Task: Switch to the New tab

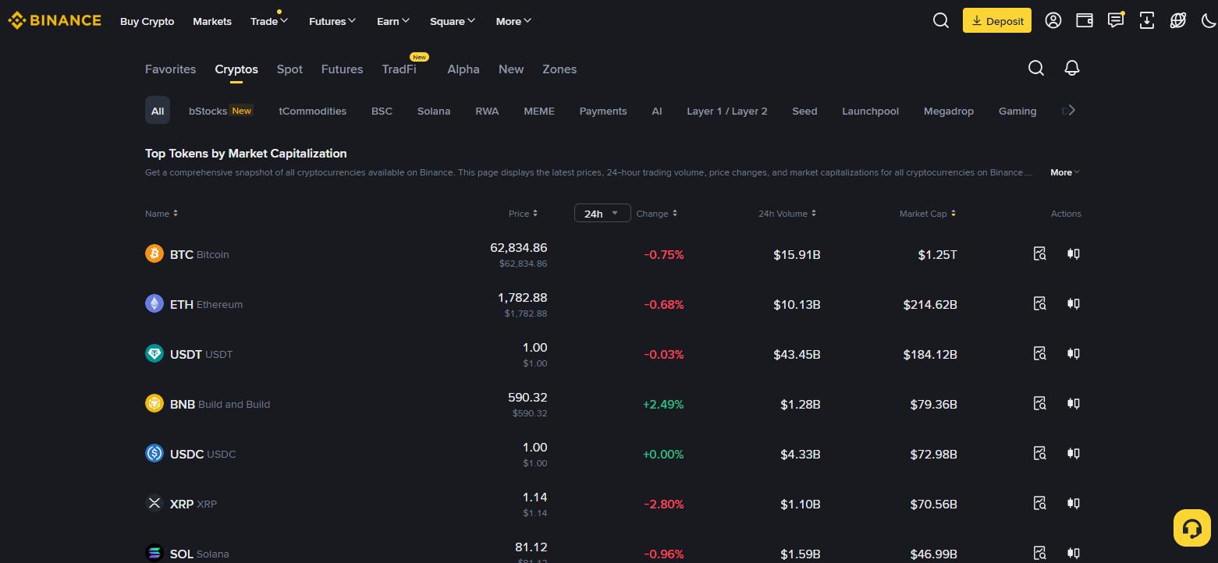Action: 511,69
